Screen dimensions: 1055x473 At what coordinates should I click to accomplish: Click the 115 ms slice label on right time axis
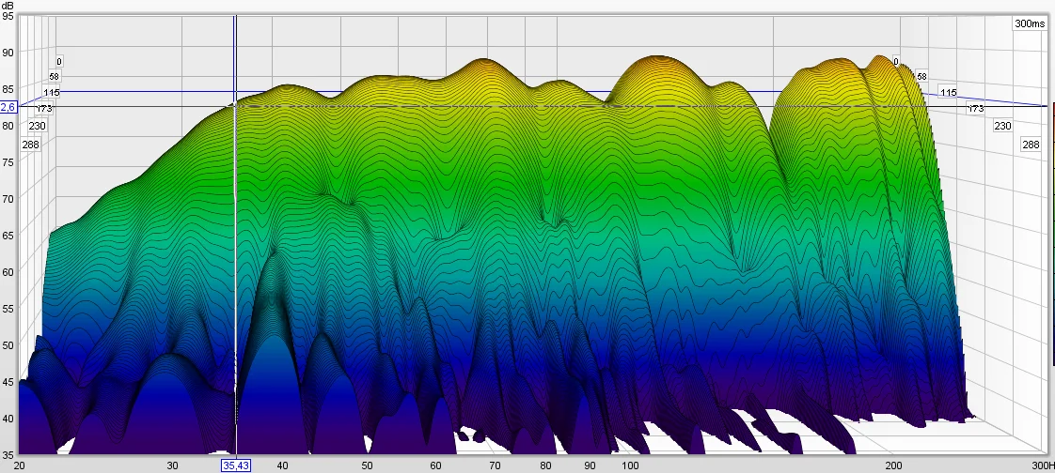(x=948, y=93)
